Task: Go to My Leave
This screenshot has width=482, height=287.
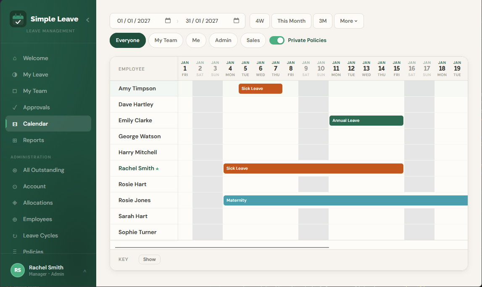Action: click(x=48, y=75)
